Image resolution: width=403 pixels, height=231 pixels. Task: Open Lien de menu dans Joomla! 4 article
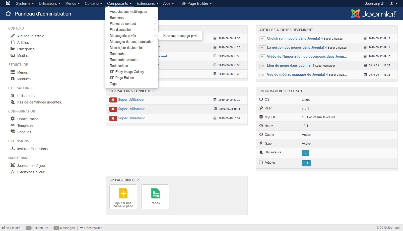(291, 65)
